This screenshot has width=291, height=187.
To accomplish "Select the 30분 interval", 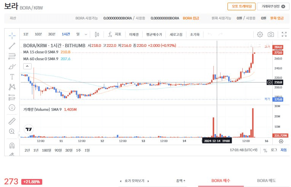I will (52, 34).
